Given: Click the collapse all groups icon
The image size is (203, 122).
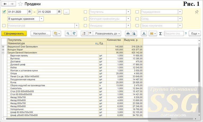Looking at the screenshot, I should pyautogui.click(x=84, y=33).
